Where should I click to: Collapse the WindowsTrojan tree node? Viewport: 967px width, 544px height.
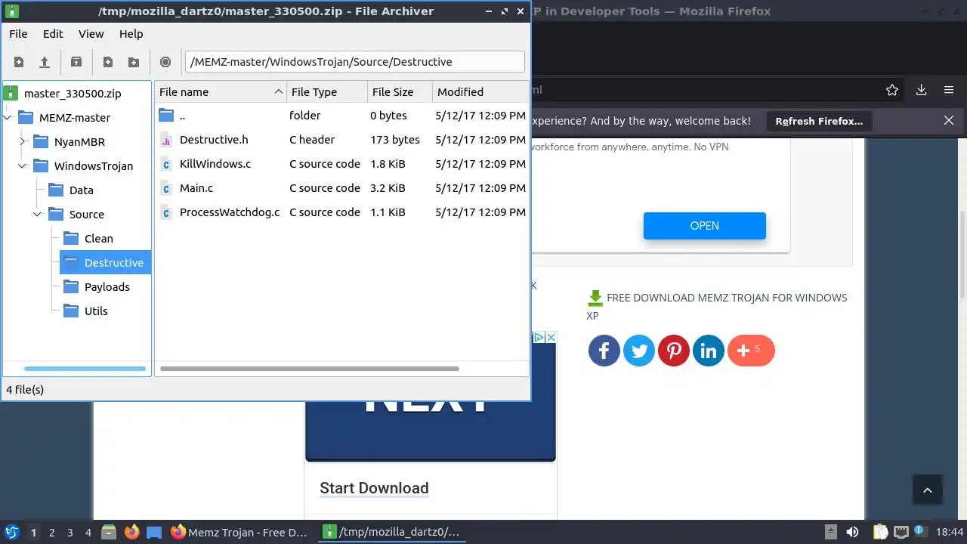click(x=22, y=166)
